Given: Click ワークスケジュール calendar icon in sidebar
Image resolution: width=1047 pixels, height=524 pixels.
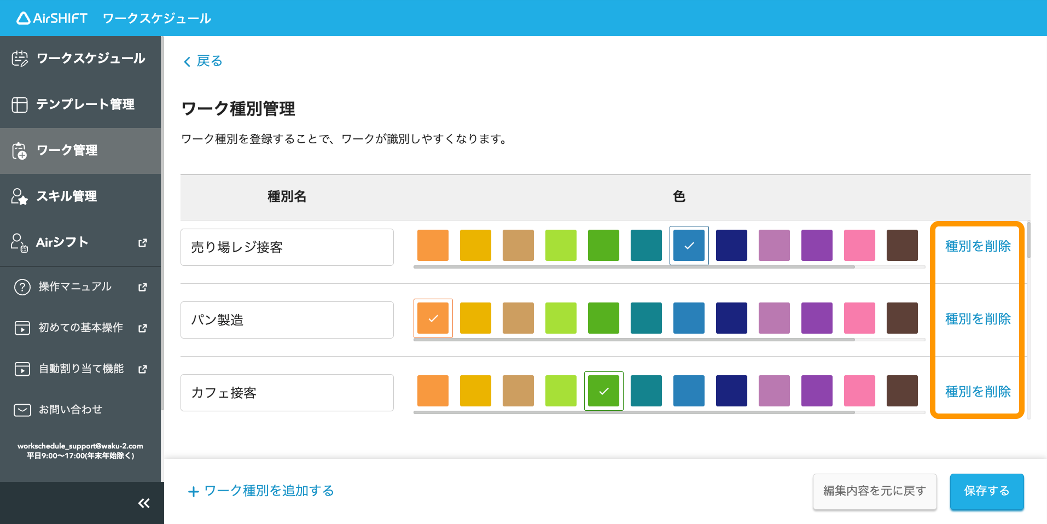Looking at the screenshot, I should [x=20, y=59].
